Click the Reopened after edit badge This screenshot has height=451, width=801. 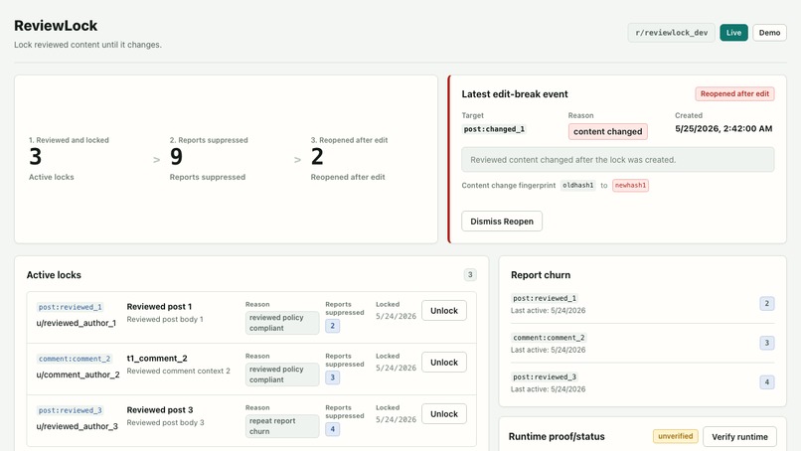[734, 94]
